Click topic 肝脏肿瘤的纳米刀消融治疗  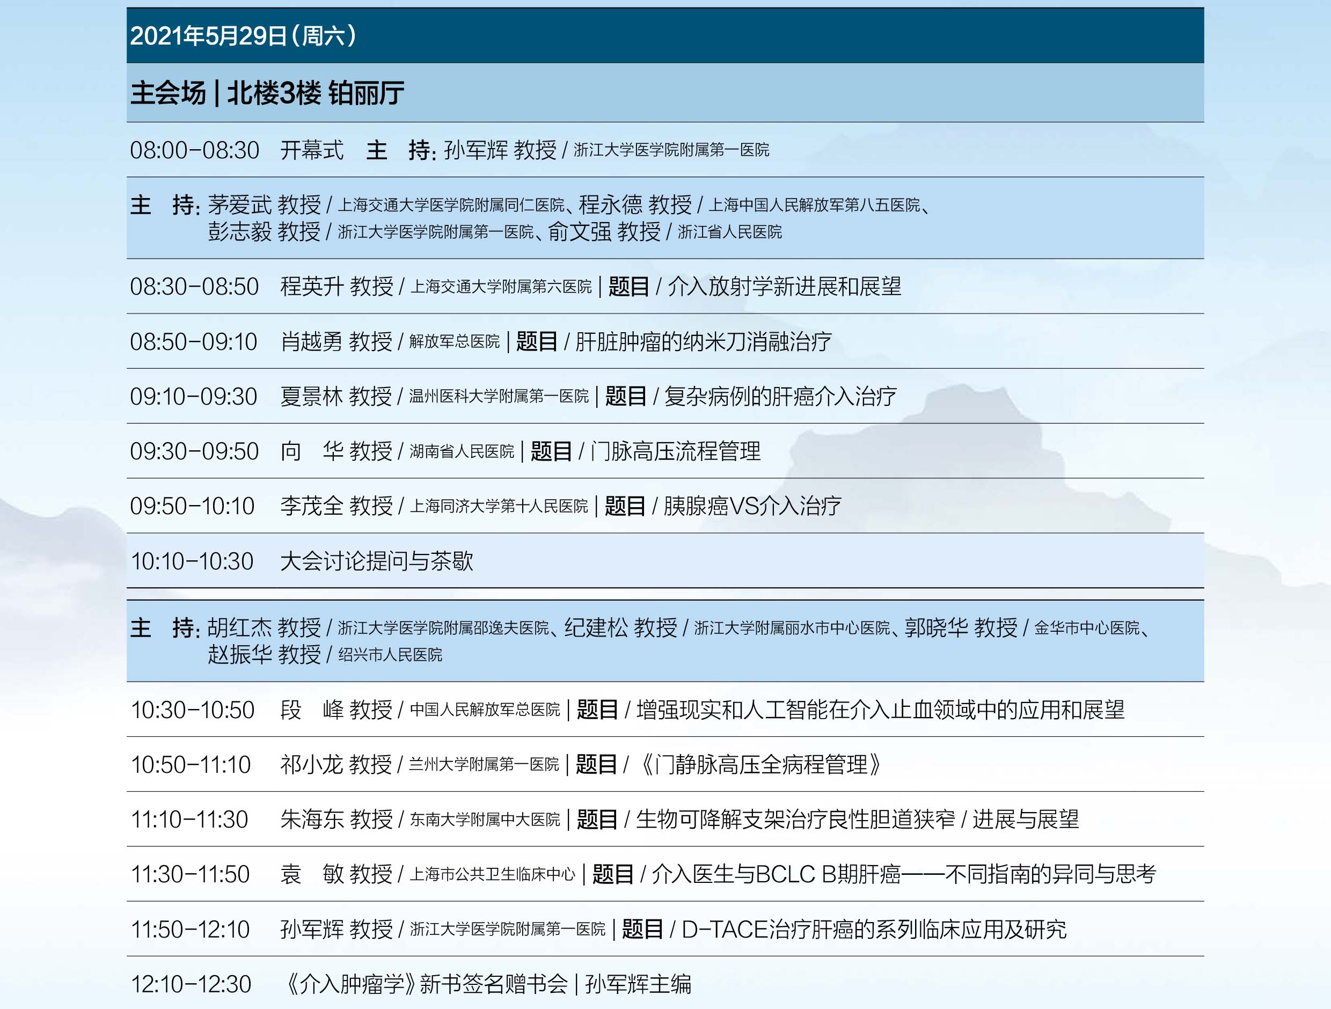tap(704, 342)
